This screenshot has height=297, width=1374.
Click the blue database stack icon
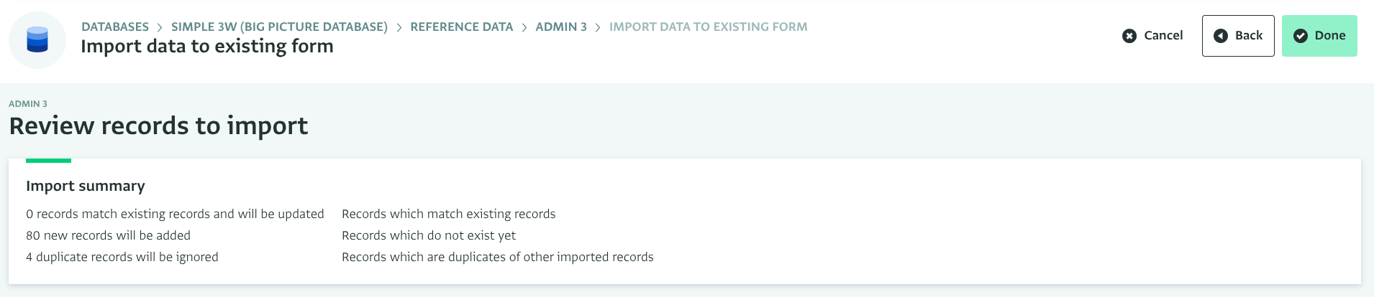(x=37, y=40)
